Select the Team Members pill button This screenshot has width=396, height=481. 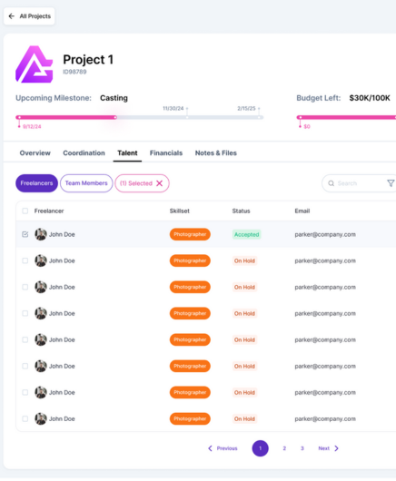[x=86, y=183]
